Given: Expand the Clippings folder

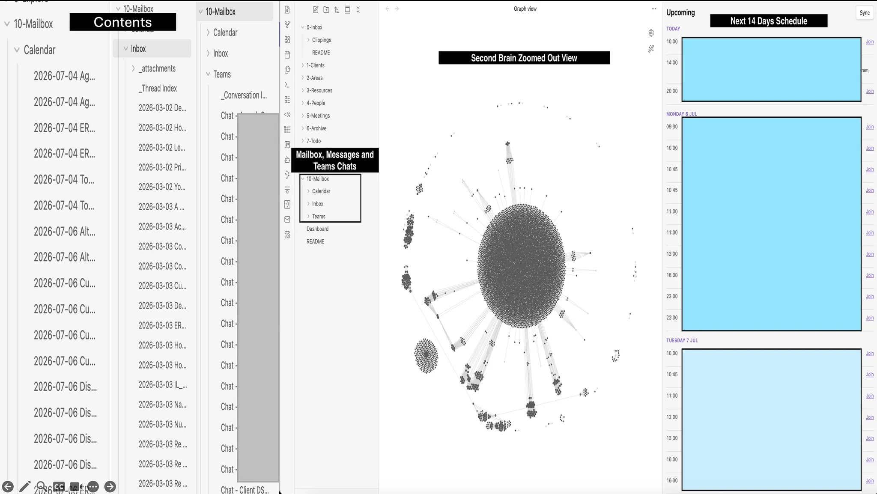Looking at the screenshot, I should click(x=321, y=40).
